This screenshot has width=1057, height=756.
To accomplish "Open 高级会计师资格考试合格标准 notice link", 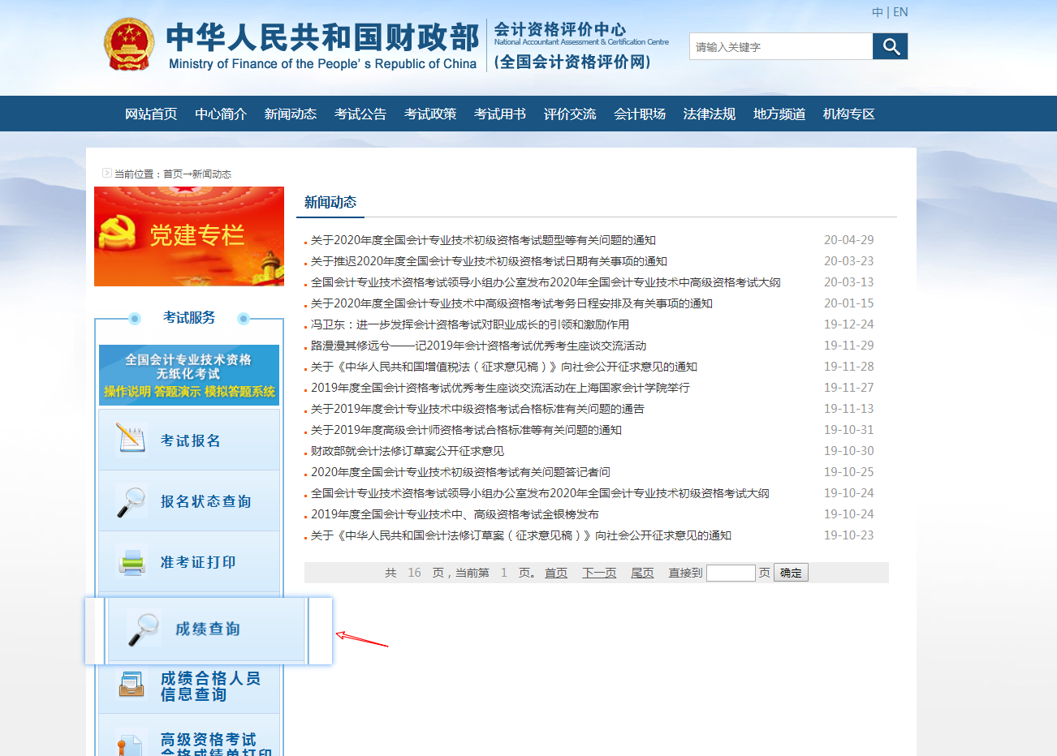I will pos(466,430).
